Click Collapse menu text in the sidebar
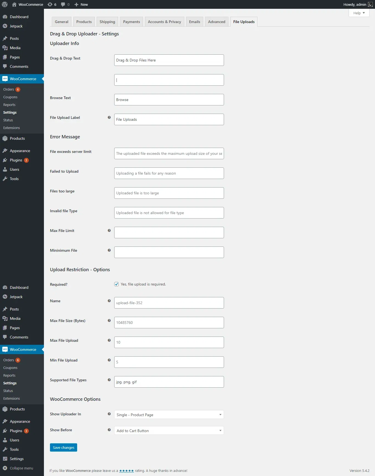Screen dimensions: 375x476 21,468
